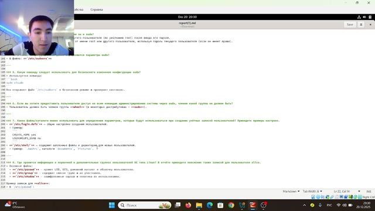The width and height of the screenshot is (375, 211).
Task: Click VirtualBox green CPU status icon
Action: pyautogui.click(x=350, y=197)
